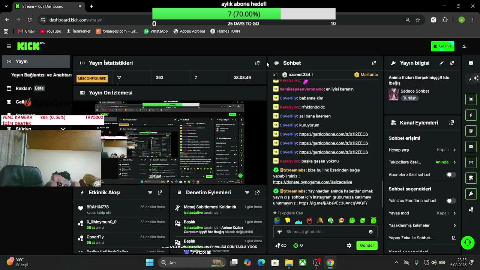The height and width of the screenshot is (270, 480).
Task: Toggle the chat bubble widget in right rail
Action: click(471, 147)
